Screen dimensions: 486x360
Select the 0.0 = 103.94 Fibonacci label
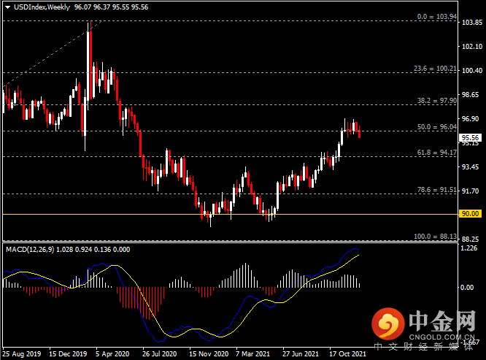click(x=436, y=17)
